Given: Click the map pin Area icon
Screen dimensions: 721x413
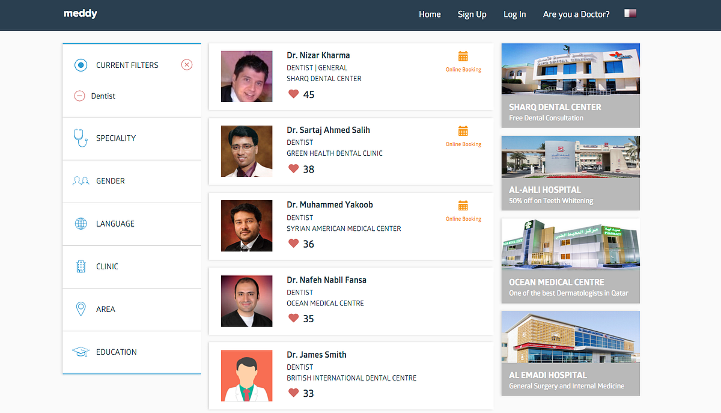Looking at the screenshot, I should click(81, 309).
